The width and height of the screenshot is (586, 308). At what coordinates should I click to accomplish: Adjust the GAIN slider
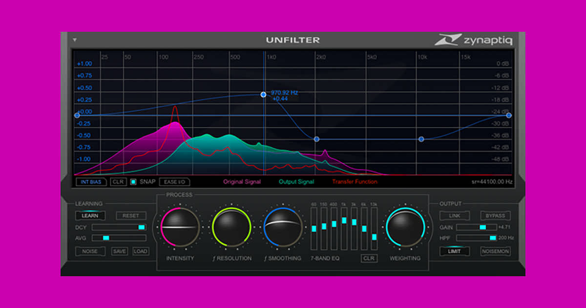[x=476, y=227]
